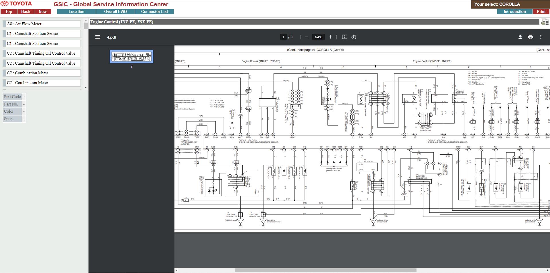The image size is (550, 273).
Task: Click the fit to page icon
Action: 345,37
